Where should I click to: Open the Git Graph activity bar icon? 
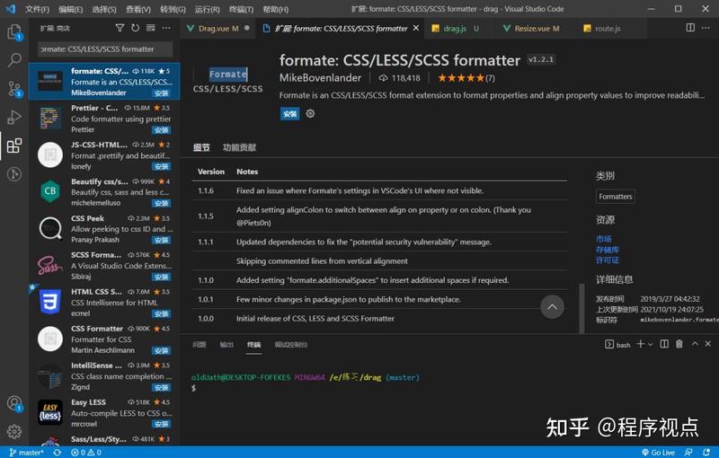14,174
